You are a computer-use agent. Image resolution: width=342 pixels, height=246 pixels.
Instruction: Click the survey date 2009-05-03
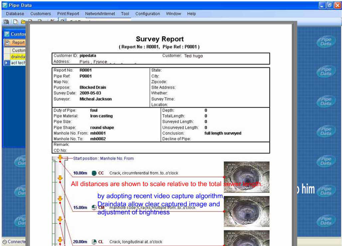tap(91, 93)
